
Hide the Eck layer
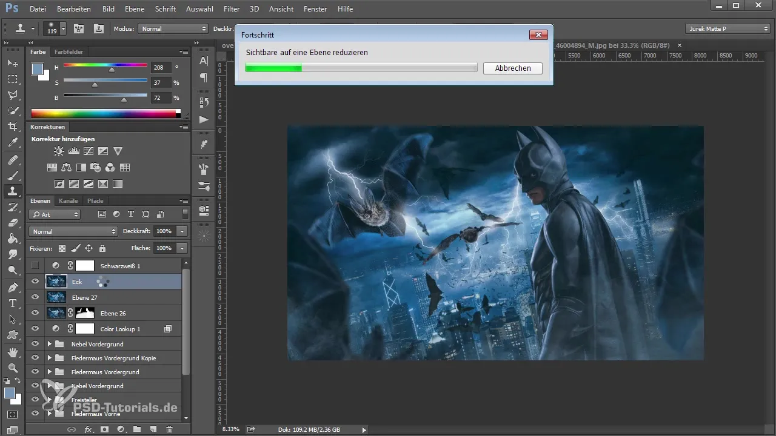tap(35, 281)
